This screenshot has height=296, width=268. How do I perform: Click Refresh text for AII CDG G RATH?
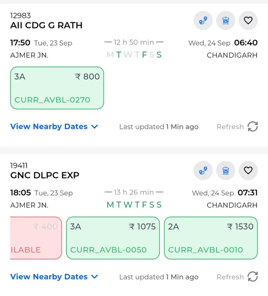(230, 127)
